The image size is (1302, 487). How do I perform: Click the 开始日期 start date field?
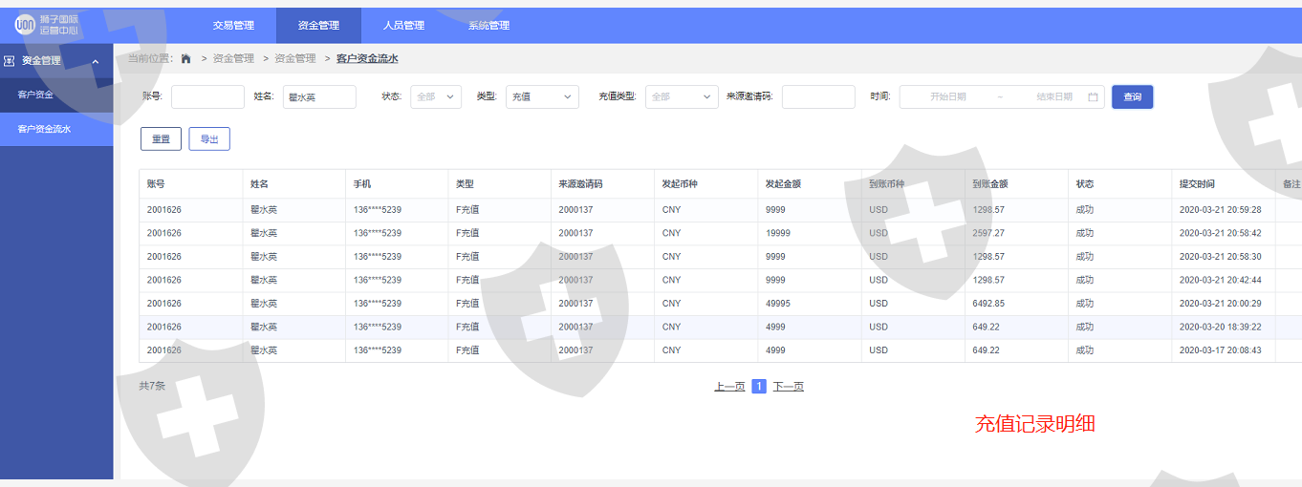947,96
